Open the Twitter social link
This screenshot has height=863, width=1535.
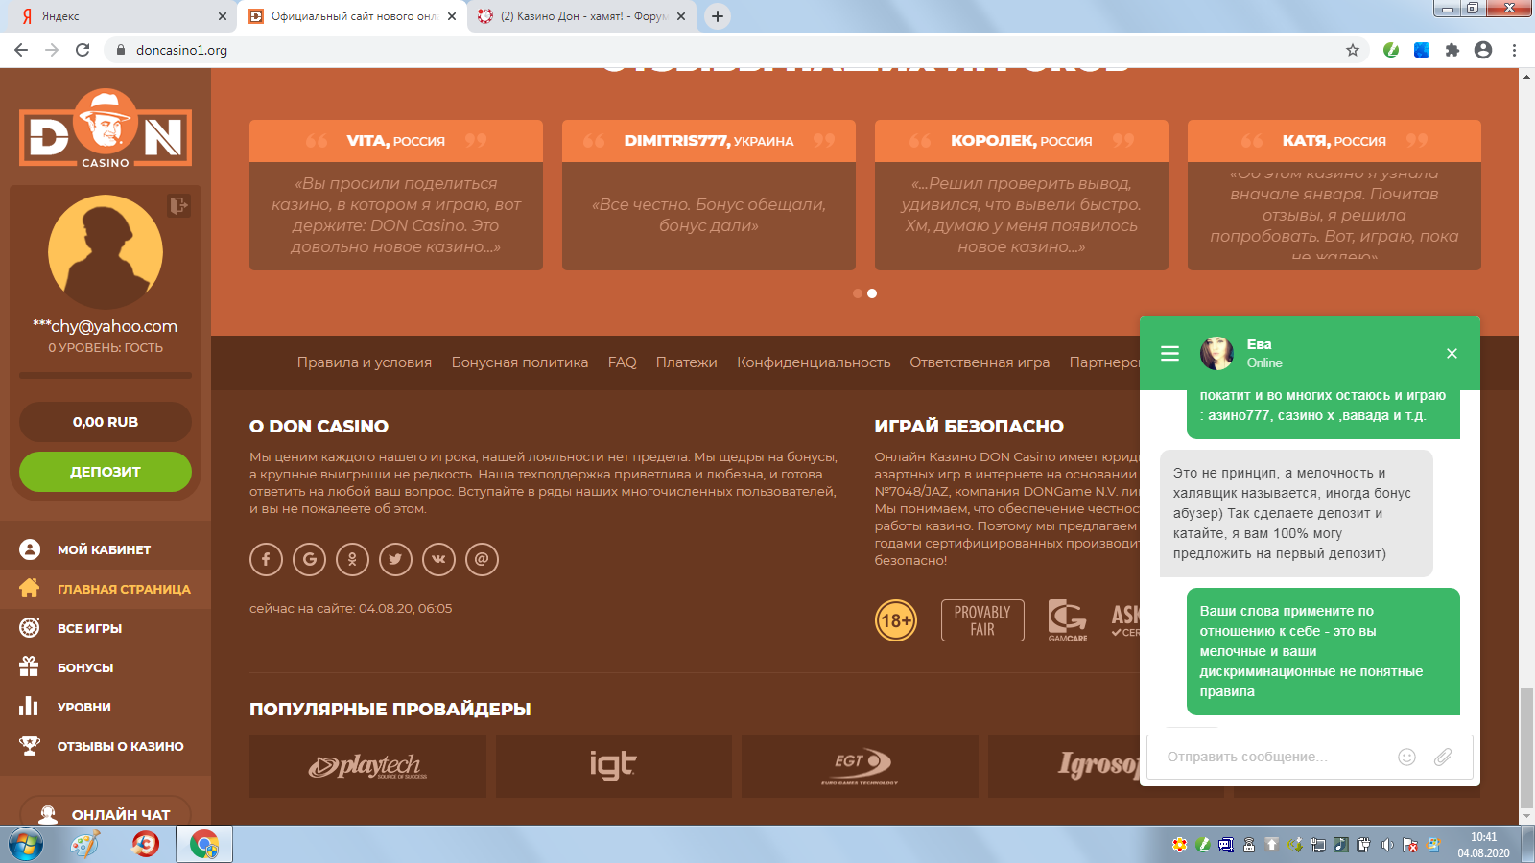(x=395, y=559)
